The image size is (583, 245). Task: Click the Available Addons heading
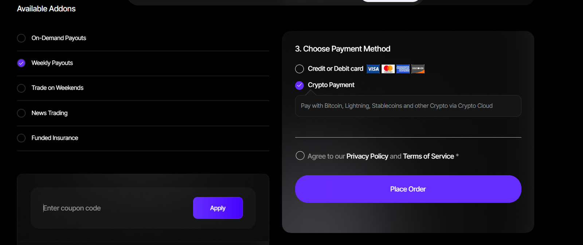point(46,9)
